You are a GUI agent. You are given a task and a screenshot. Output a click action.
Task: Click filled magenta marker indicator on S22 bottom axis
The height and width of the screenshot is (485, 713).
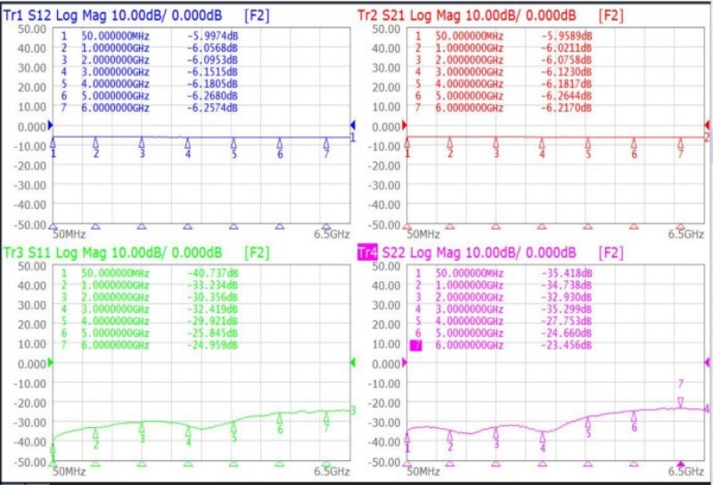point(681,464)
